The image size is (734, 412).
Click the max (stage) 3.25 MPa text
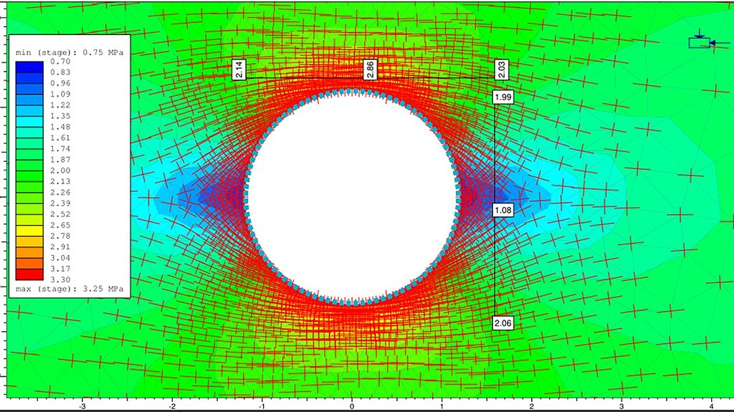[69, 289]
